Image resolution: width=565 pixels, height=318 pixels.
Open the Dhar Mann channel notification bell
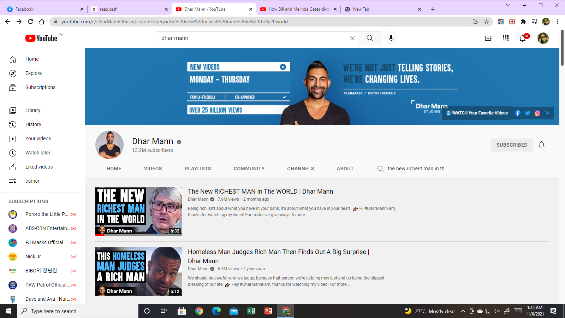[542, 145]
